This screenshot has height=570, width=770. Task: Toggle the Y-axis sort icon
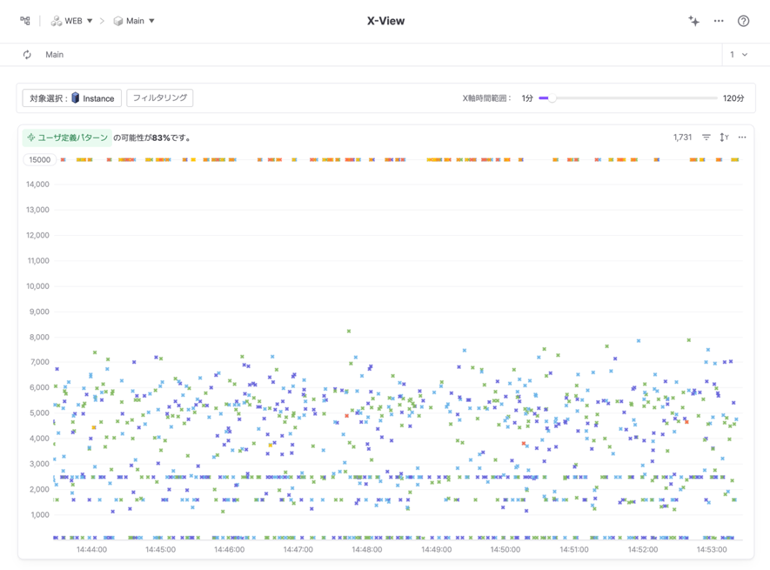[724, 137]
